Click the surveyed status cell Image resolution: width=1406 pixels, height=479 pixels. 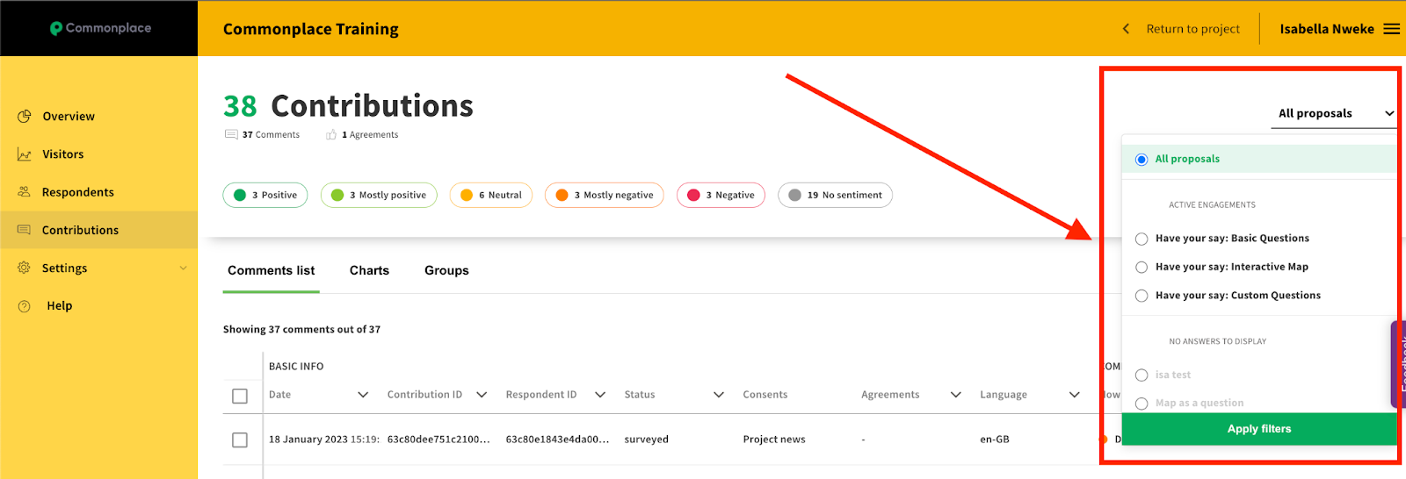[x=647, y=440]
